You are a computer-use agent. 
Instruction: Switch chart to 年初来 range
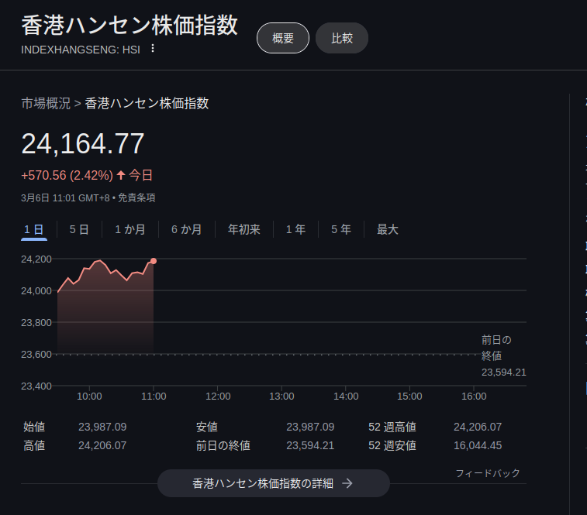pyautogui.click(x=243, y=229)
